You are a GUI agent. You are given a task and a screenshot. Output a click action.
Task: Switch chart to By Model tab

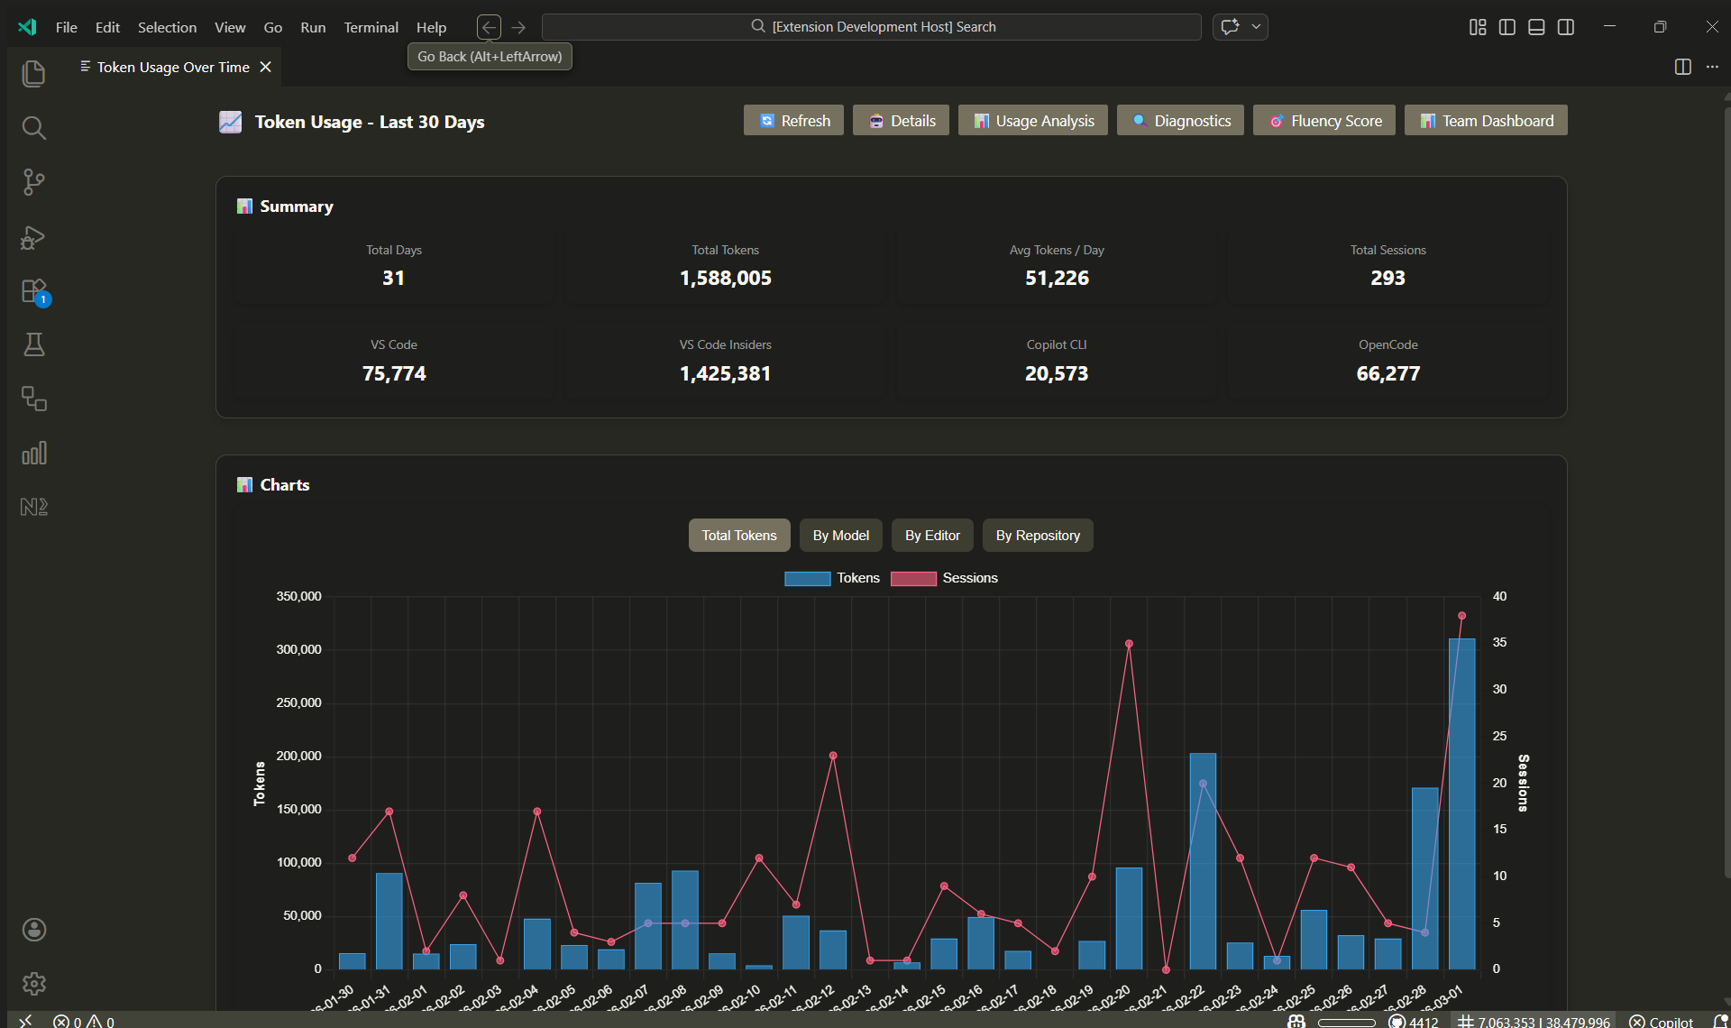pos(840,536)
